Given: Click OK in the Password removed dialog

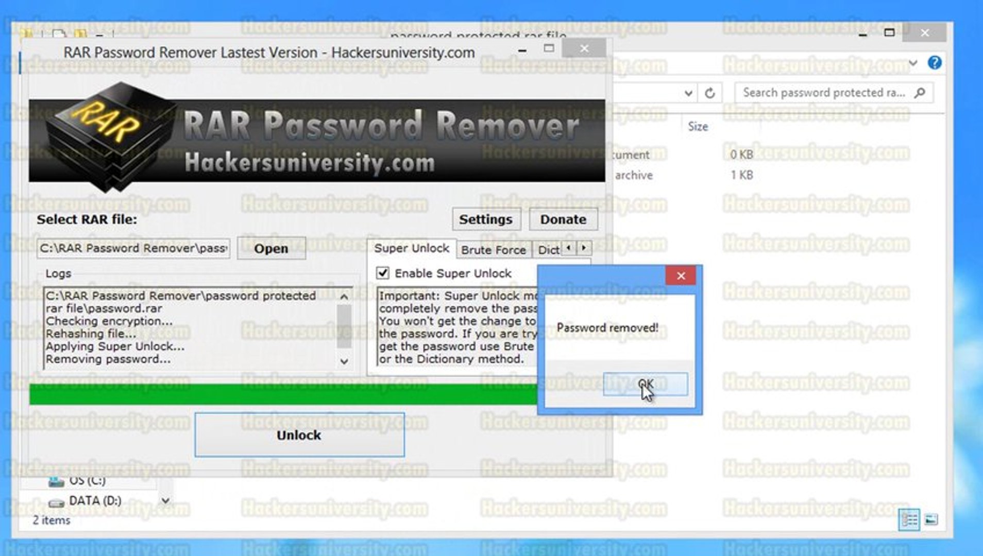Looking at the screenshot, I should click(x=645, y=384).
